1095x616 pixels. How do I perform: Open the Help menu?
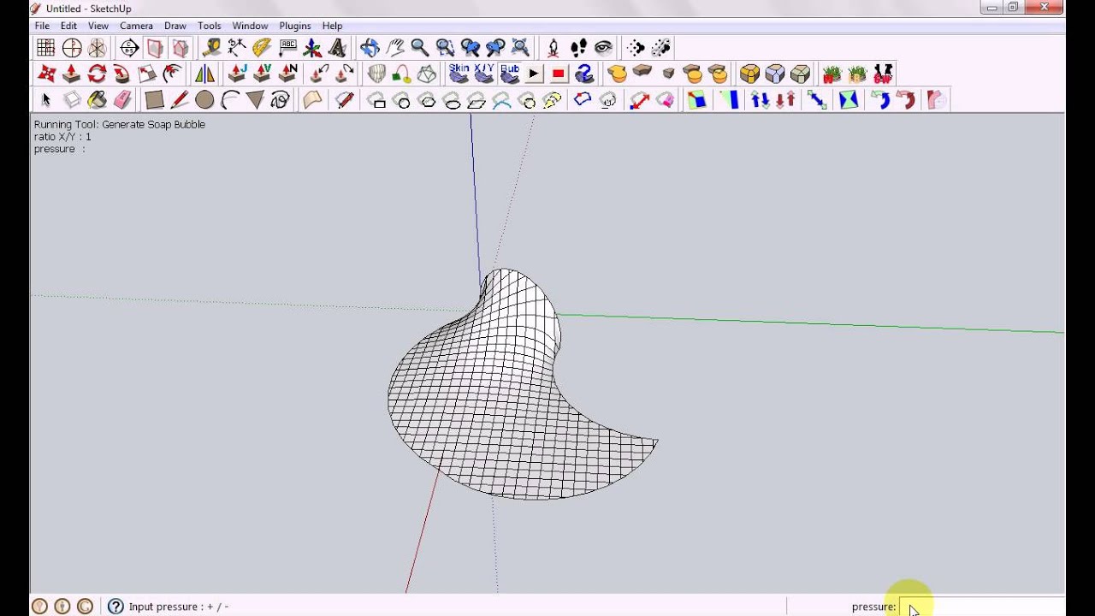(332, 26)
